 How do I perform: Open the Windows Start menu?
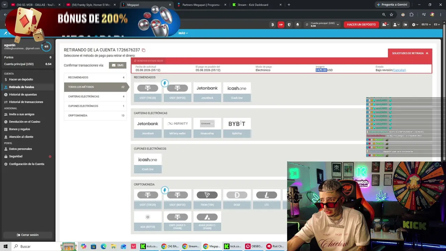coord(5,246)
